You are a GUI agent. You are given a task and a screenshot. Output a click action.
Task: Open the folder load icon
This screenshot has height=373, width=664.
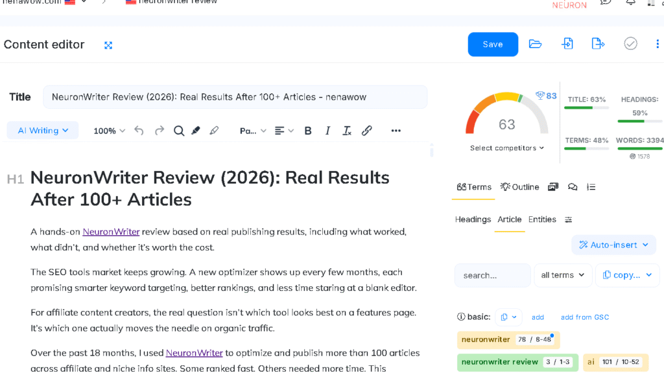535,43
